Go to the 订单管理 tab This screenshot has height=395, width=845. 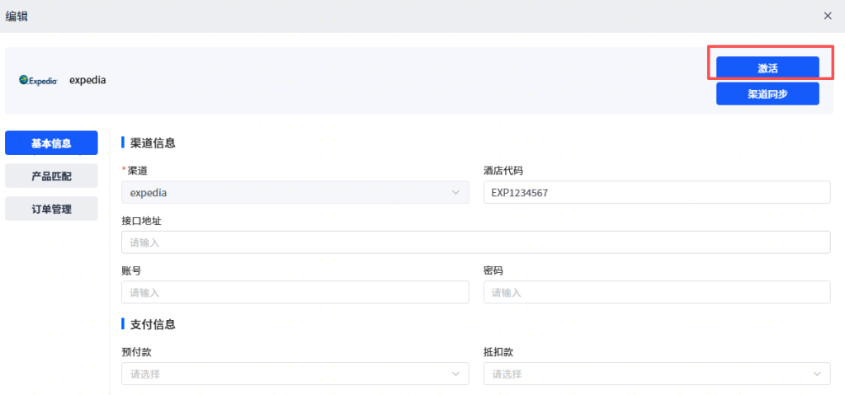tap(51, 209)
